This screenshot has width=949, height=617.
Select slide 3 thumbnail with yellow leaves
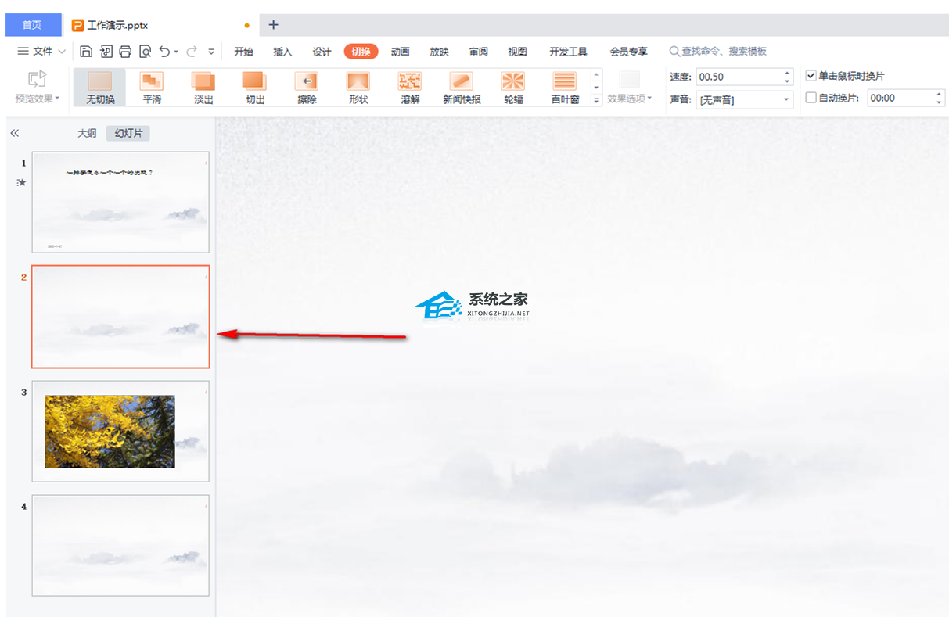coord(120,432)
